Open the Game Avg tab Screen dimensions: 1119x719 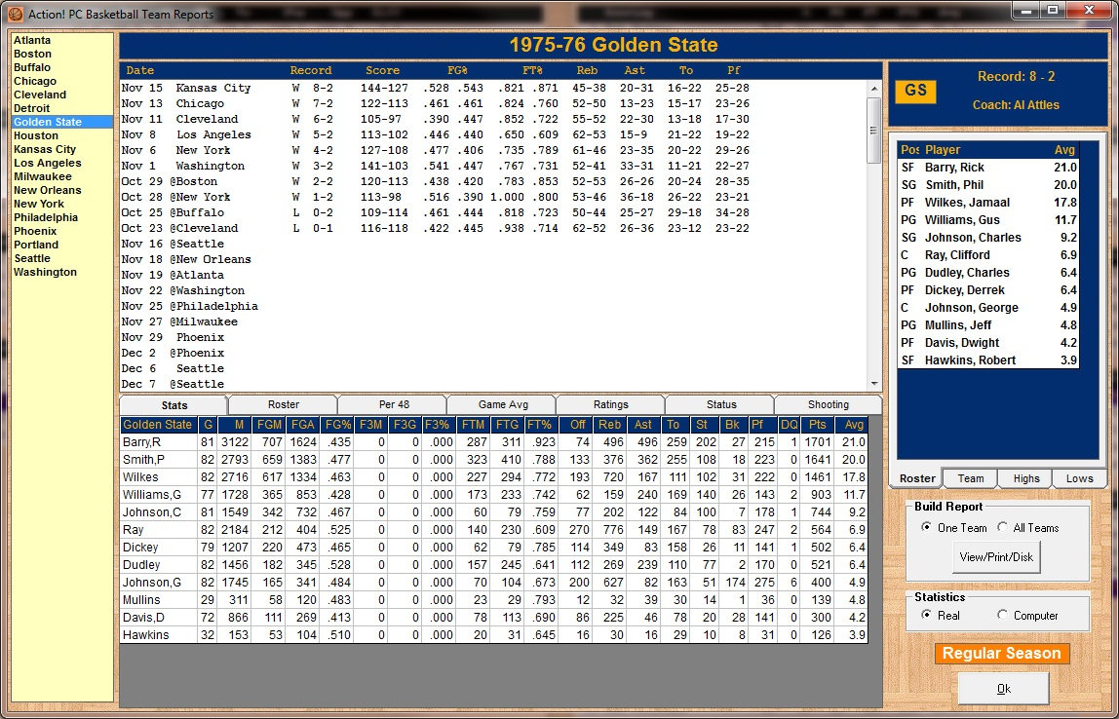[501, 404]
